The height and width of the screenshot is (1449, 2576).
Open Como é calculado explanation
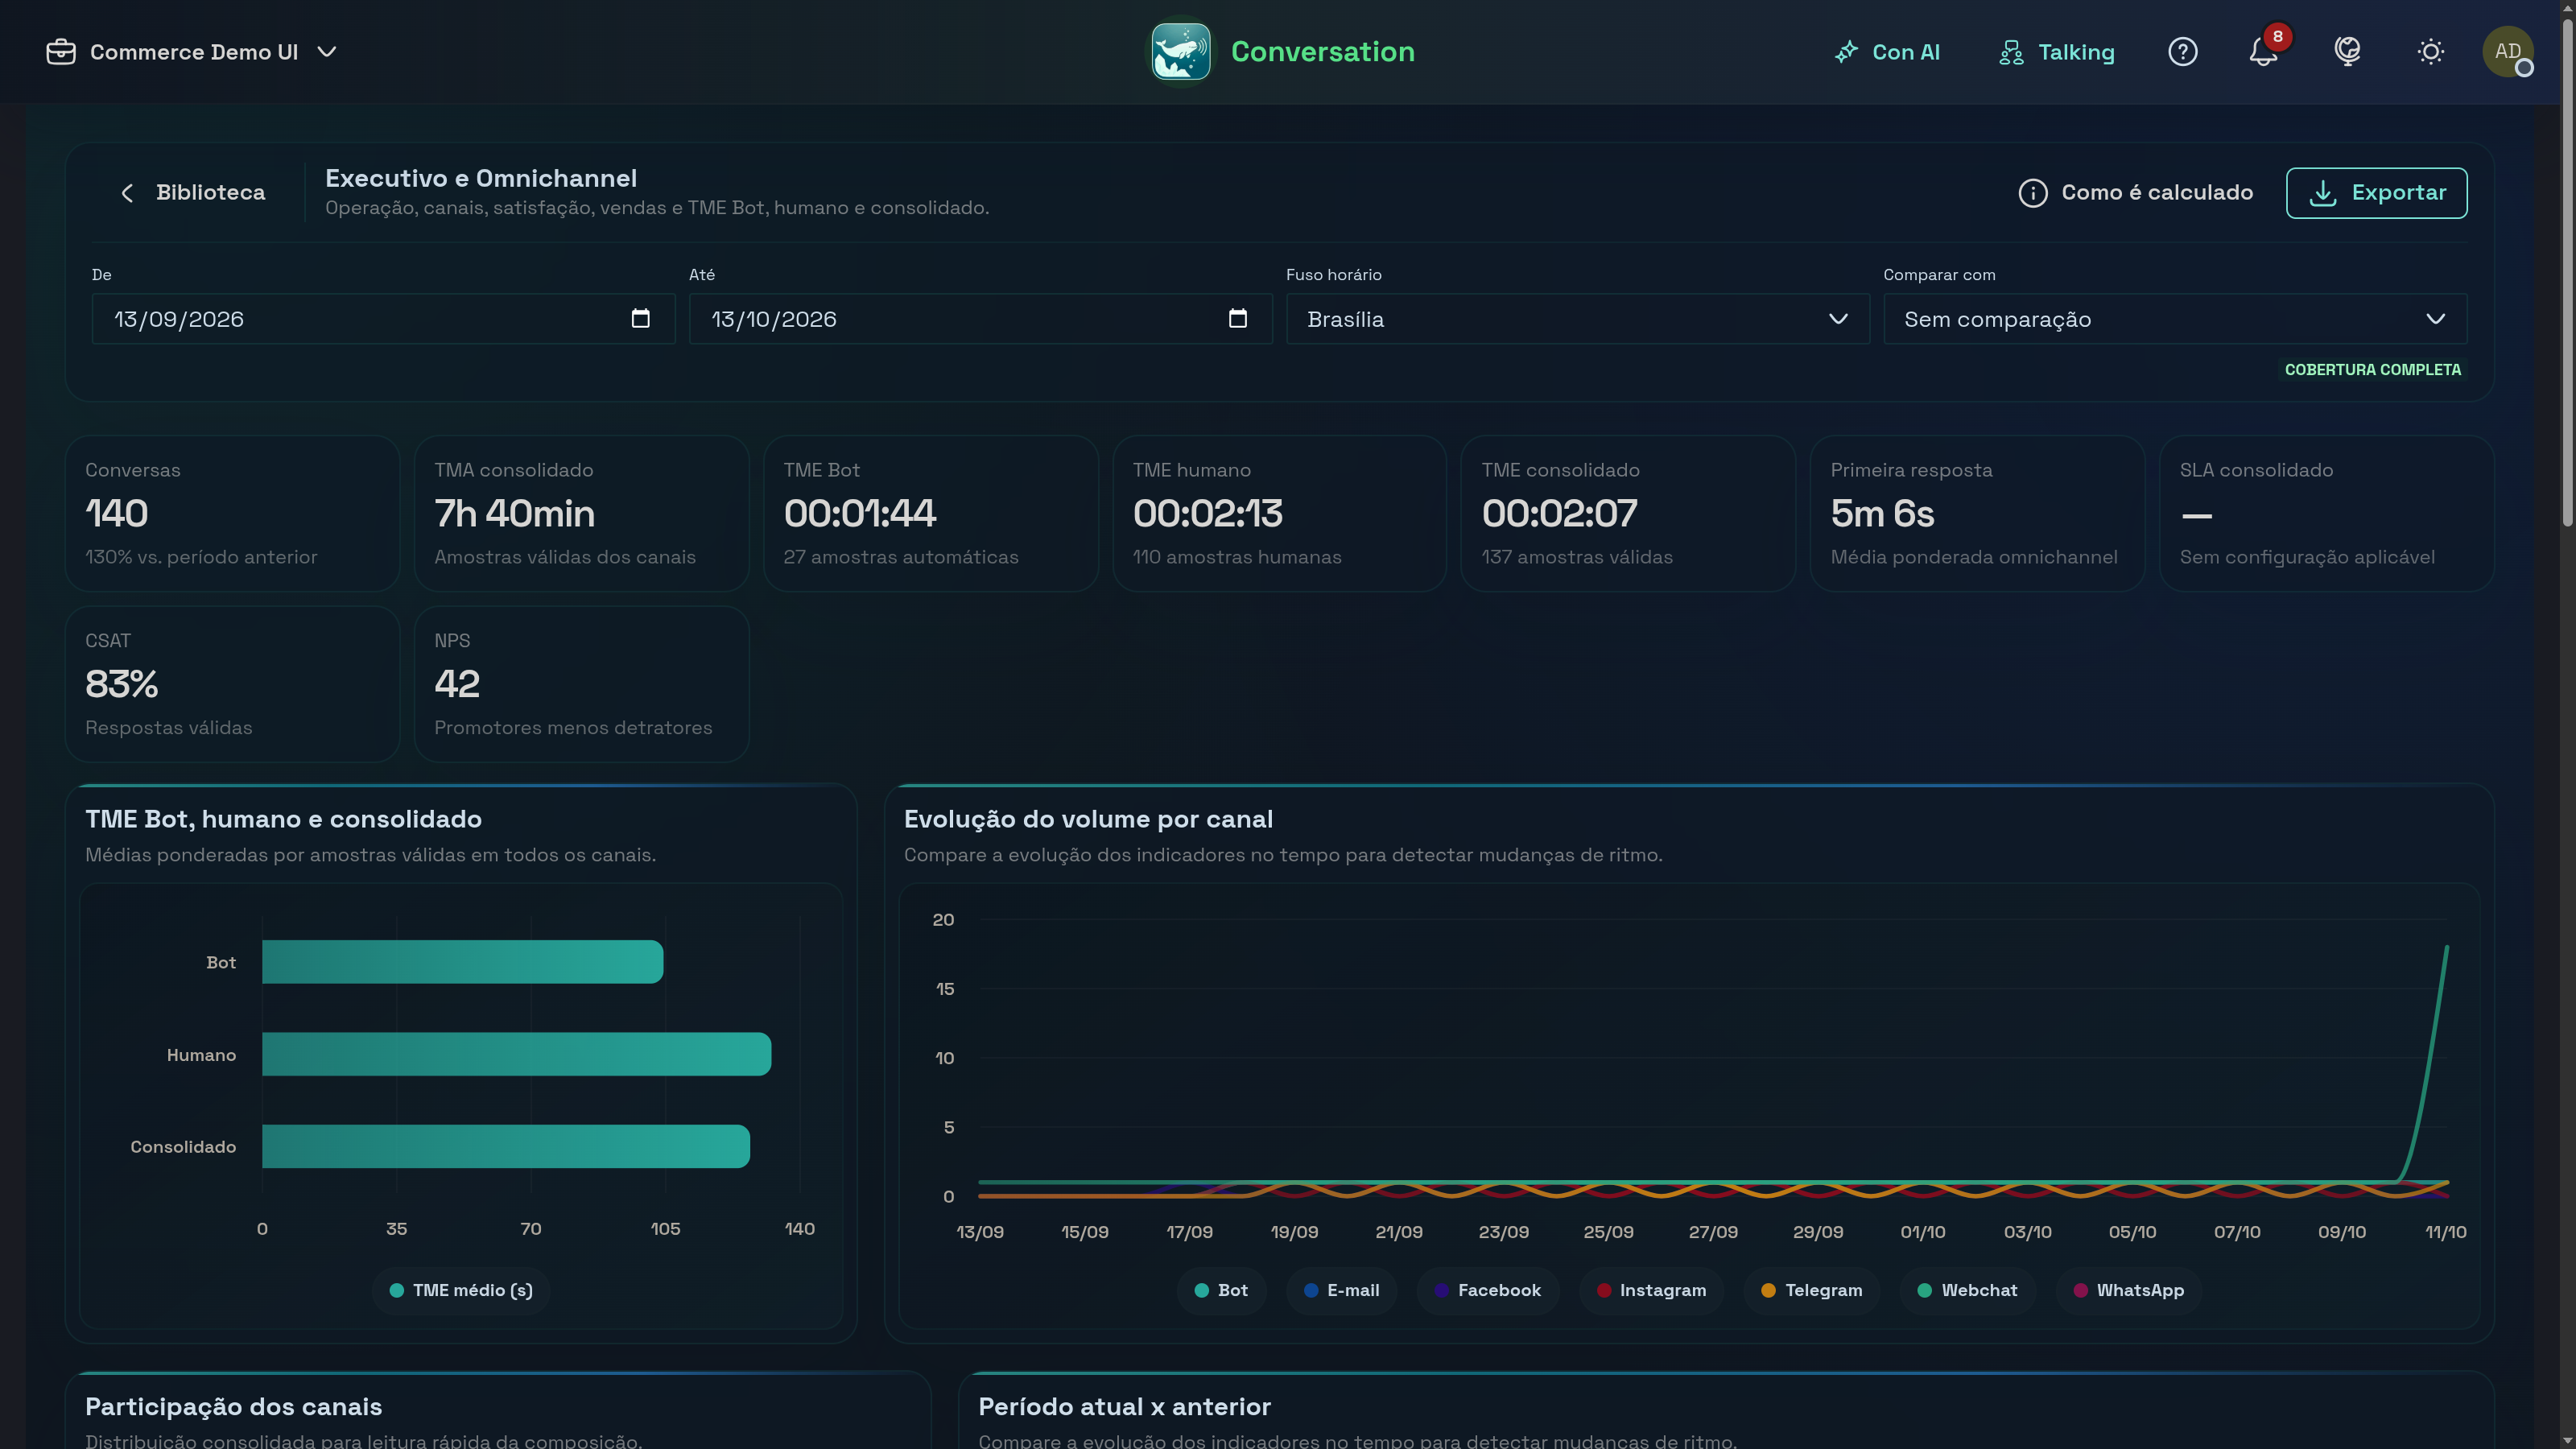(2135, 193)
